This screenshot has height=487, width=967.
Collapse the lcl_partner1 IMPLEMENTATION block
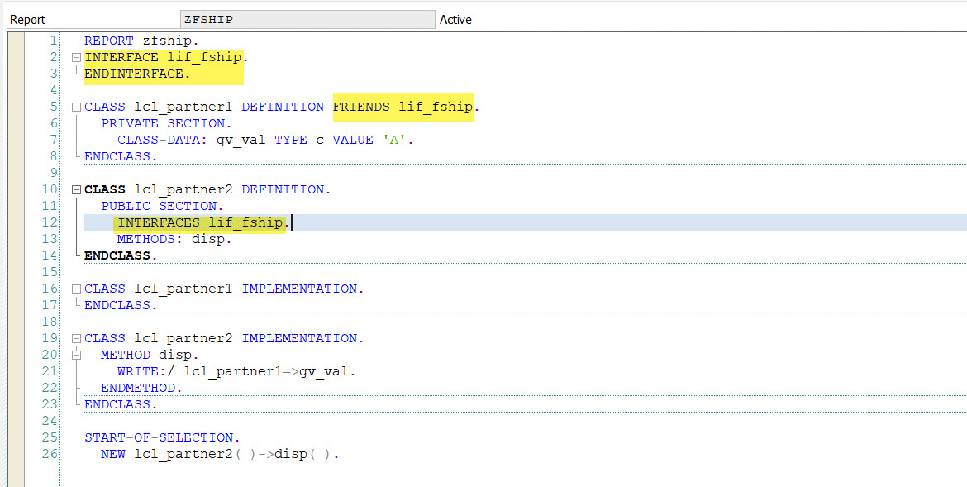pyautogui.click(x=75, y=288)
